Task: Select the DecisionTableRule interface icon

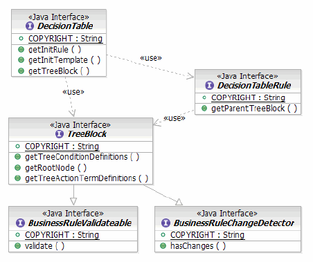Action: coord(209,85)
